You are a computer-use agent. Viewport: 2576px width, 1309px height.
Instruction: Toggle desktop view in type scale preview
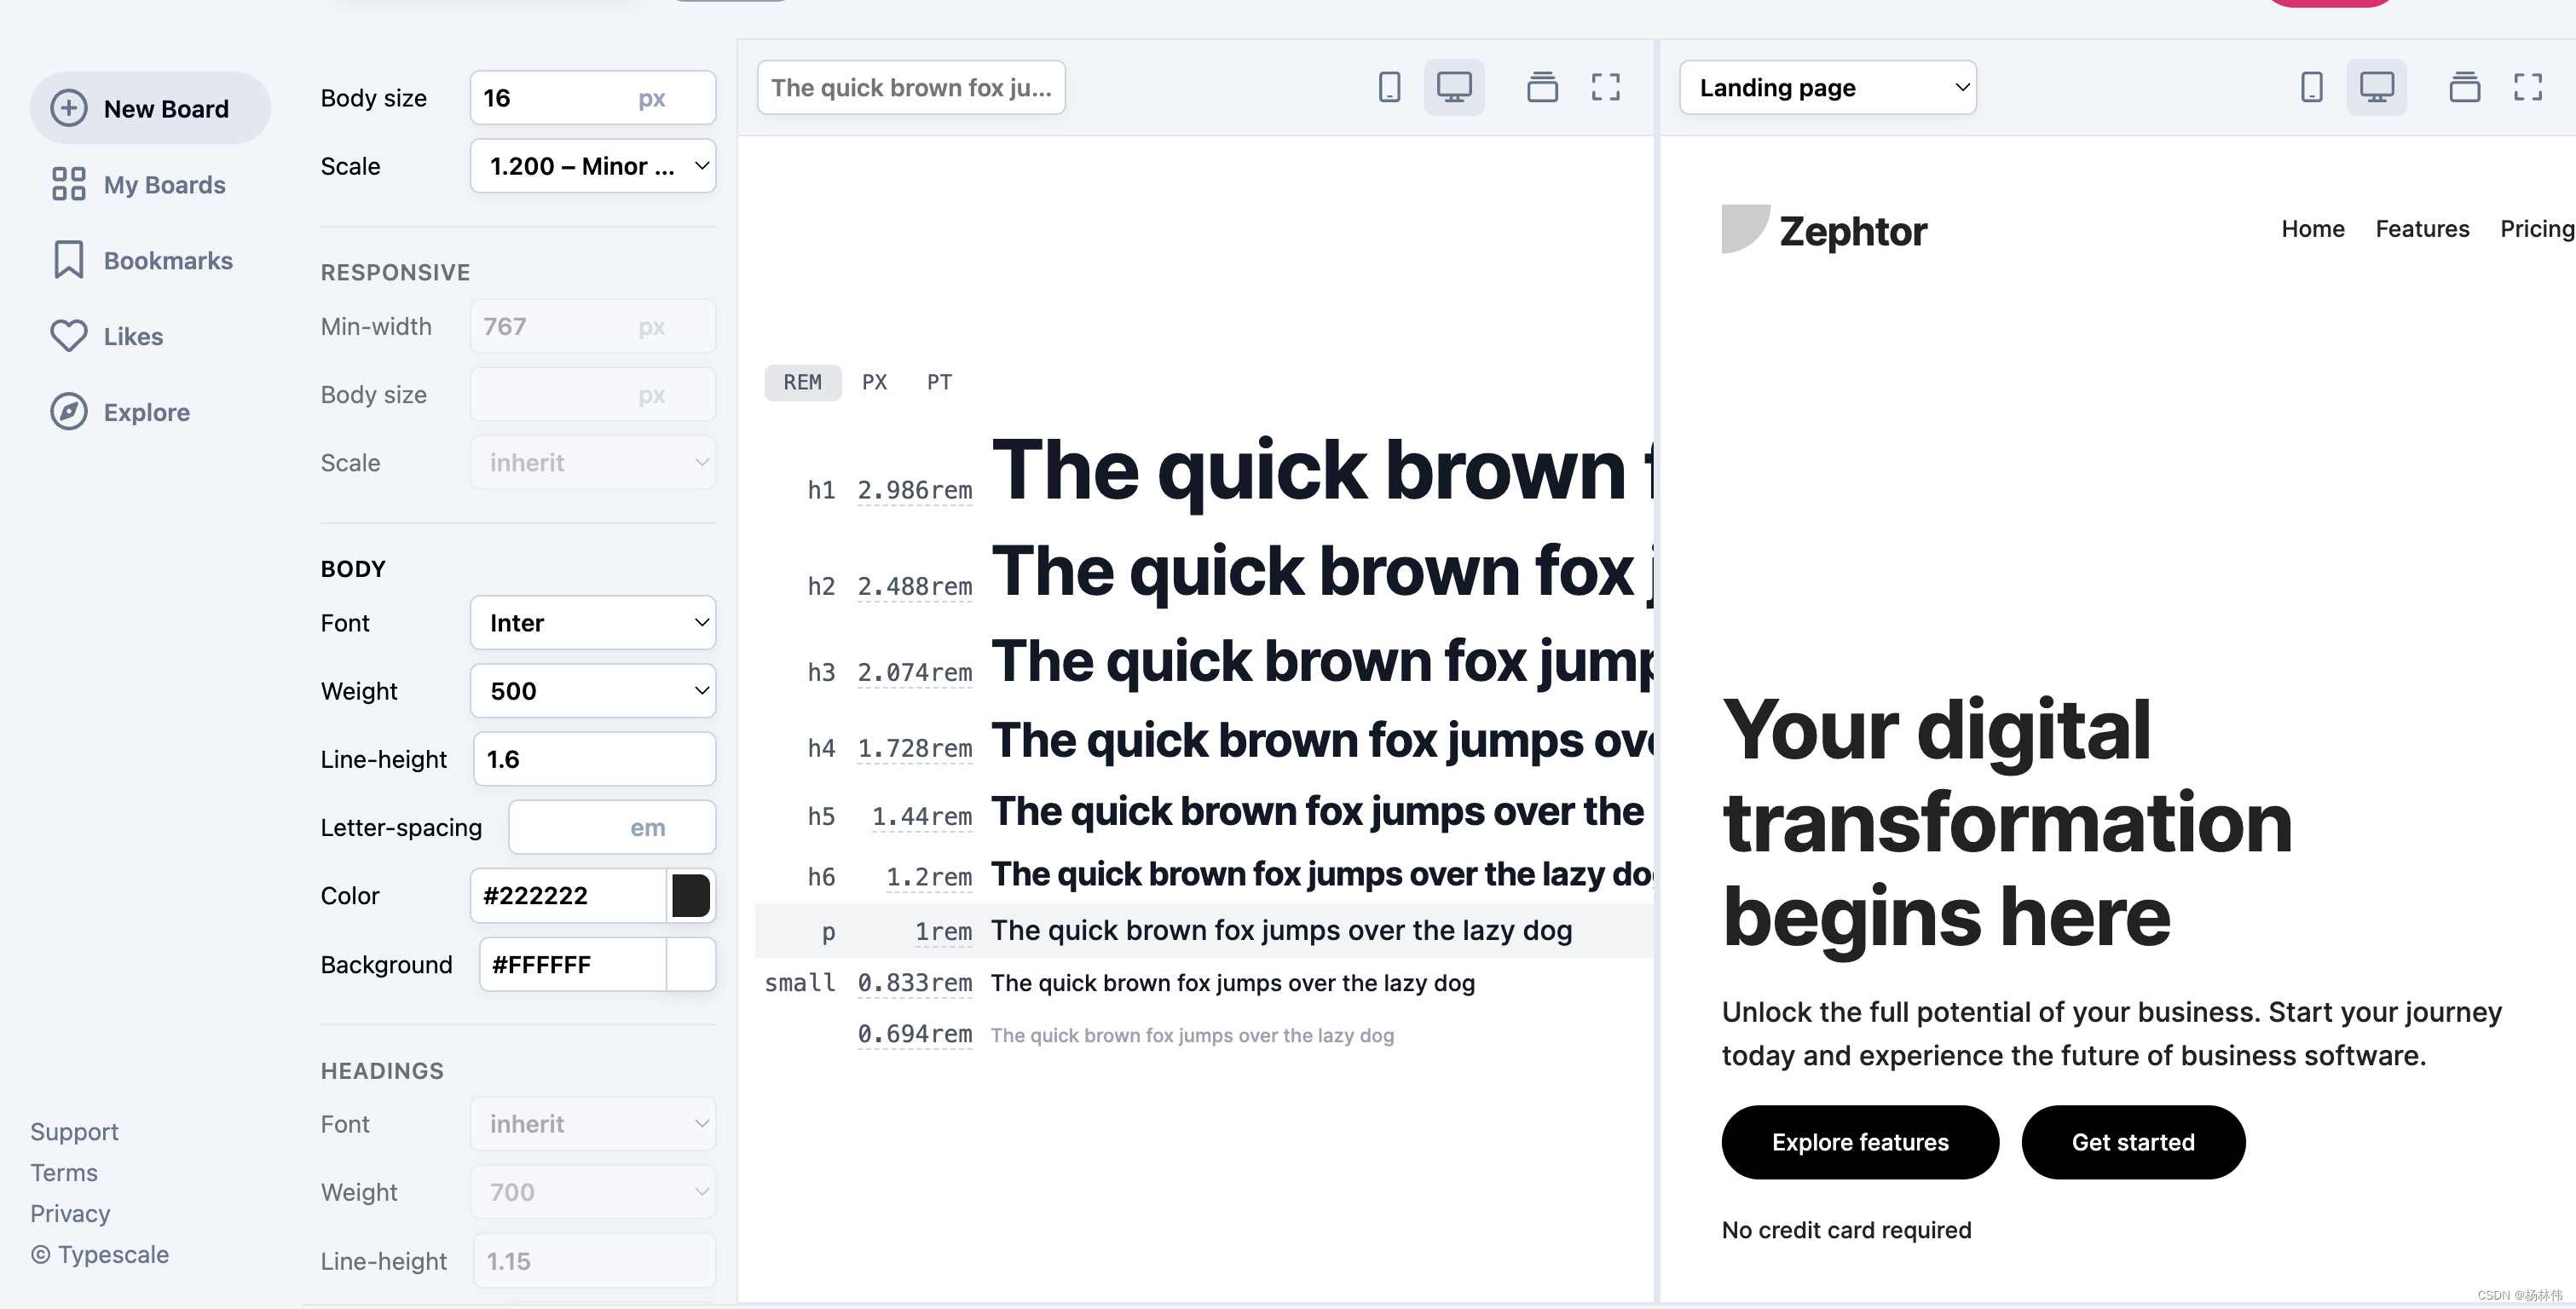[x=1454, y=87]
